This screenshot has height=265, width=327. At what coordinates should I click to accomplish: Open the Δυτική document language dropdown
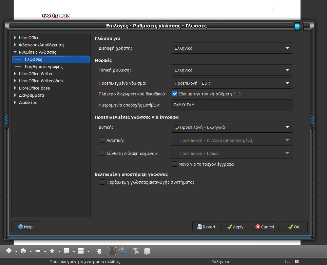(232, 127)
